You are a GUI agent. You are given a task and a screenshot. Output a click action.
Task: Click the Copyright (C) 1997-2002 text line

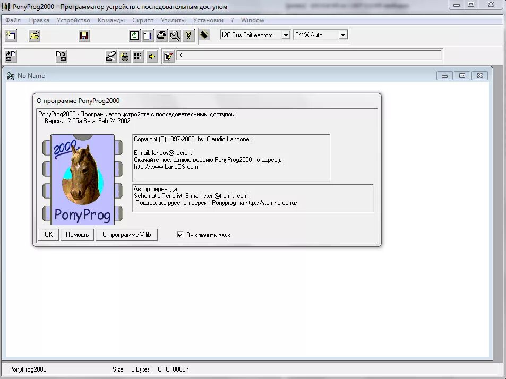pyautogui.click(x=193, y=139)
